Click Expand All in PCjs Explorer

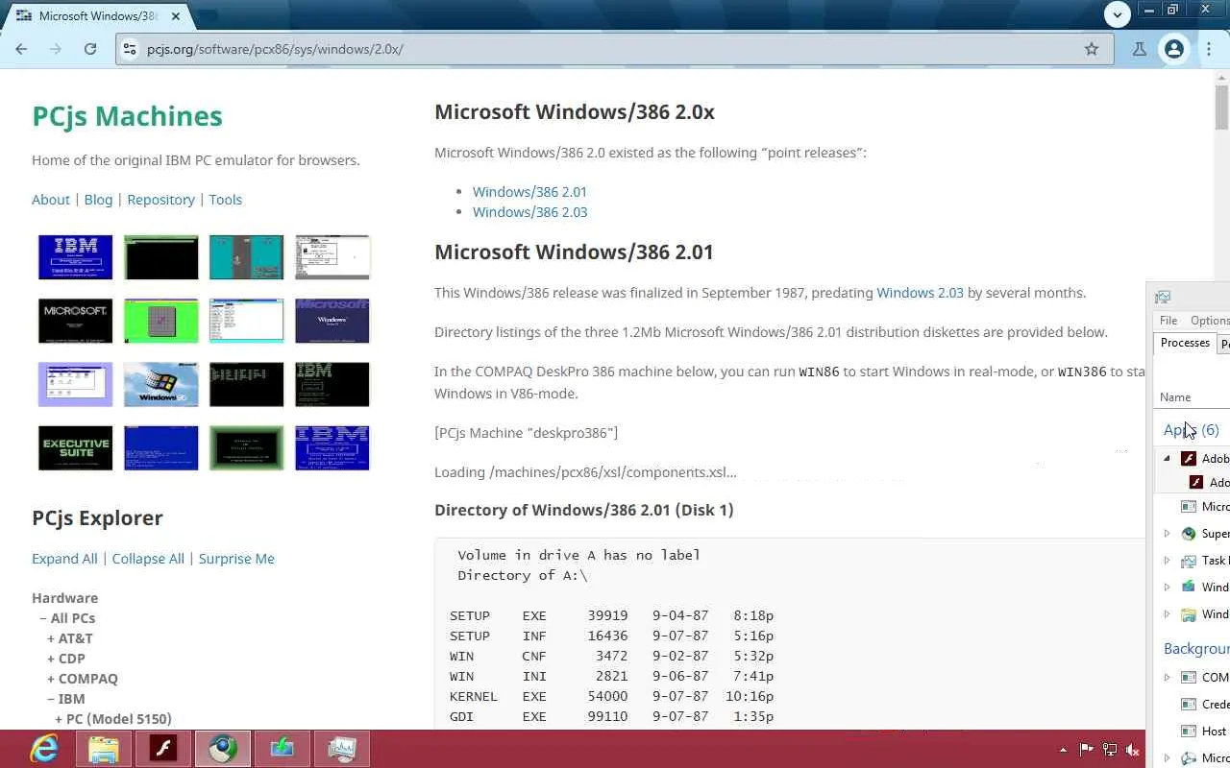tap(64, 559)
